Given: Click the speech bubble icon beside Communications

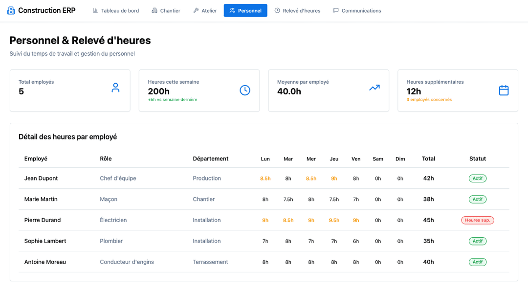Looking at the screenshot, I should coord(336,10).
